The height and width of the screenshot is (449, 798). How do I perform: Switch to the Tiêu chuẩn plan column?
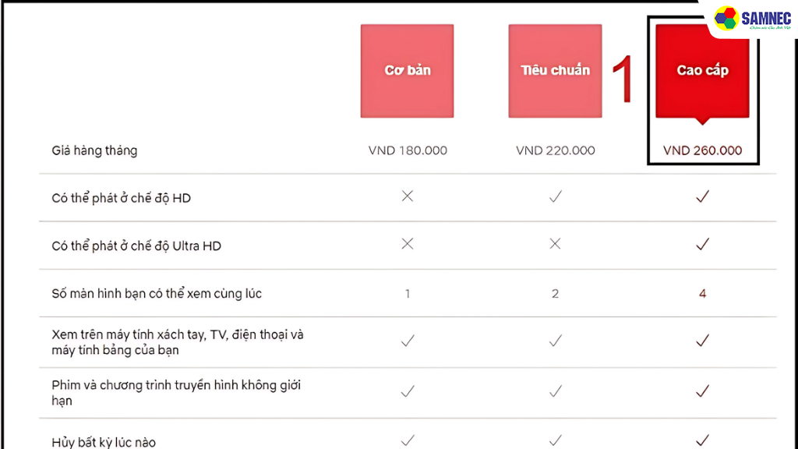[555, 70]
